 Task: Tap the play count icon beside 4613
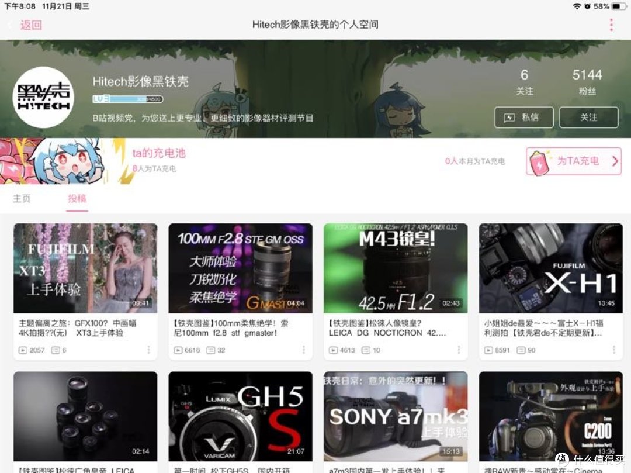(x=333, y=350)
